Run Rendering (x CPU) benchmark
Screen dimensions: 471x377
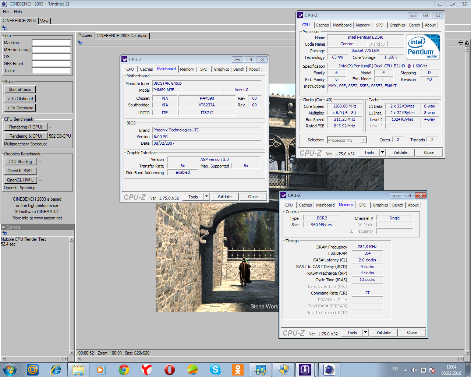pyautogui.click(x=26, y=136)
